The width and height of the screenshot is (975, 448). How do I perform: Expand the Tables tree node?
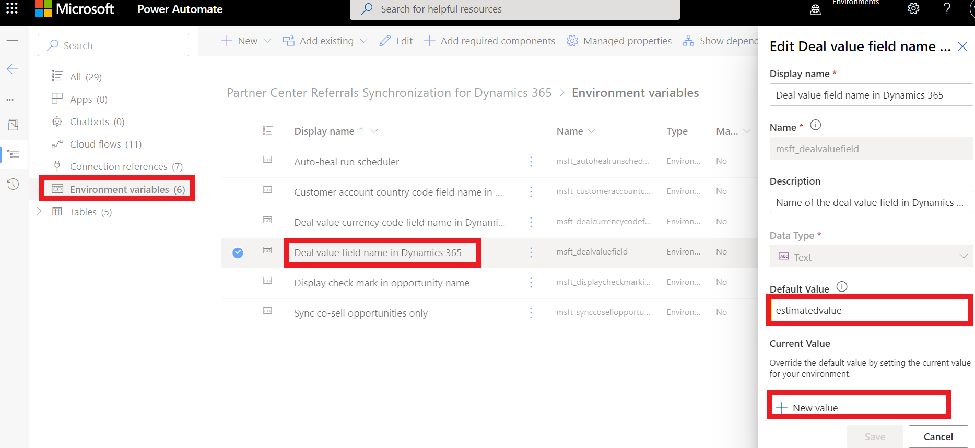coord(39,211)
